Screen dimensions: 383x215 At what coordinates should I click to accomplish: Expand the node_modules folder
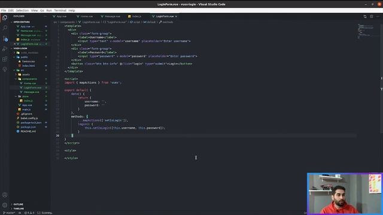(29, 53)
